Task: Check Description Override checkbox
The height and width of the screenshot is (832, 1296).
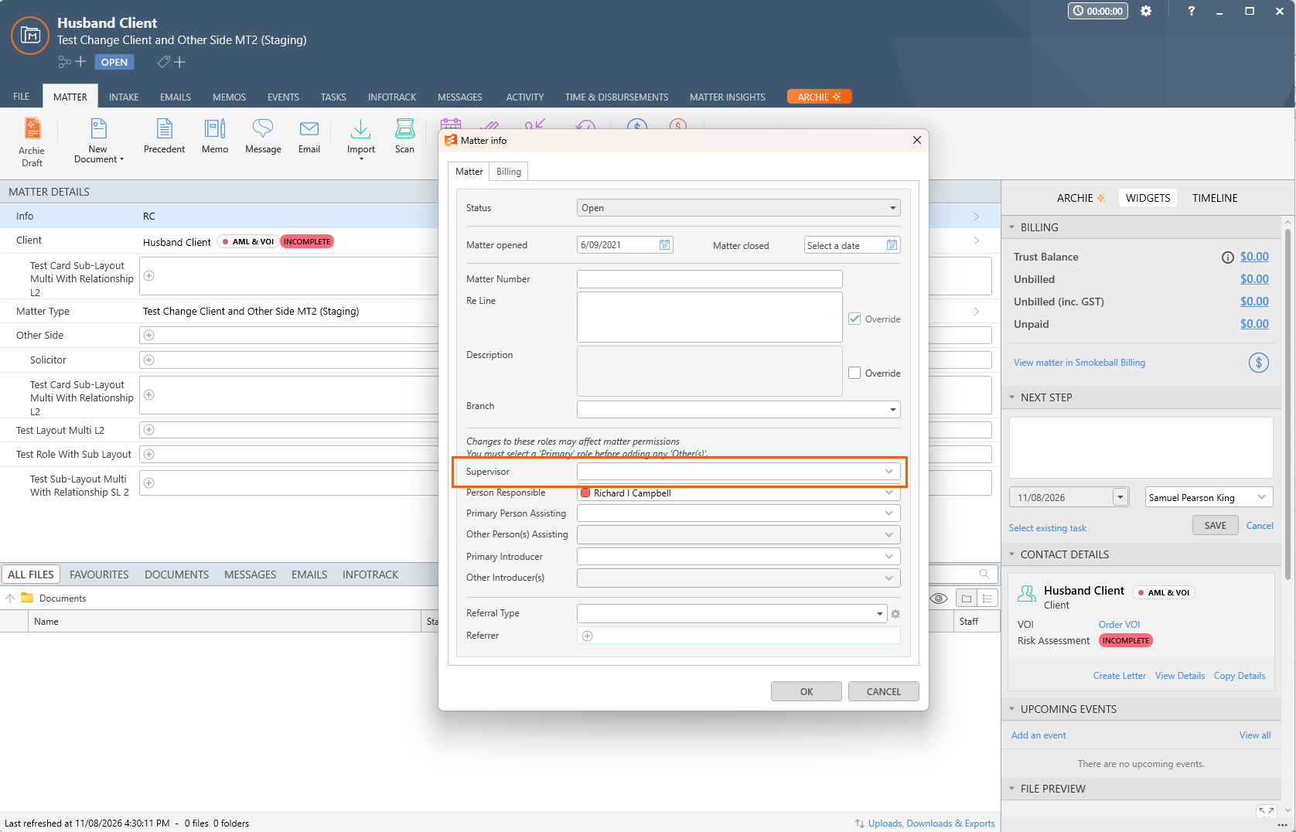Action: (854, 373)
